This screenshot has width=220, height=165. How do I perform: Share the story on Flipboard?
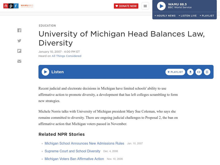pos(19,51)
